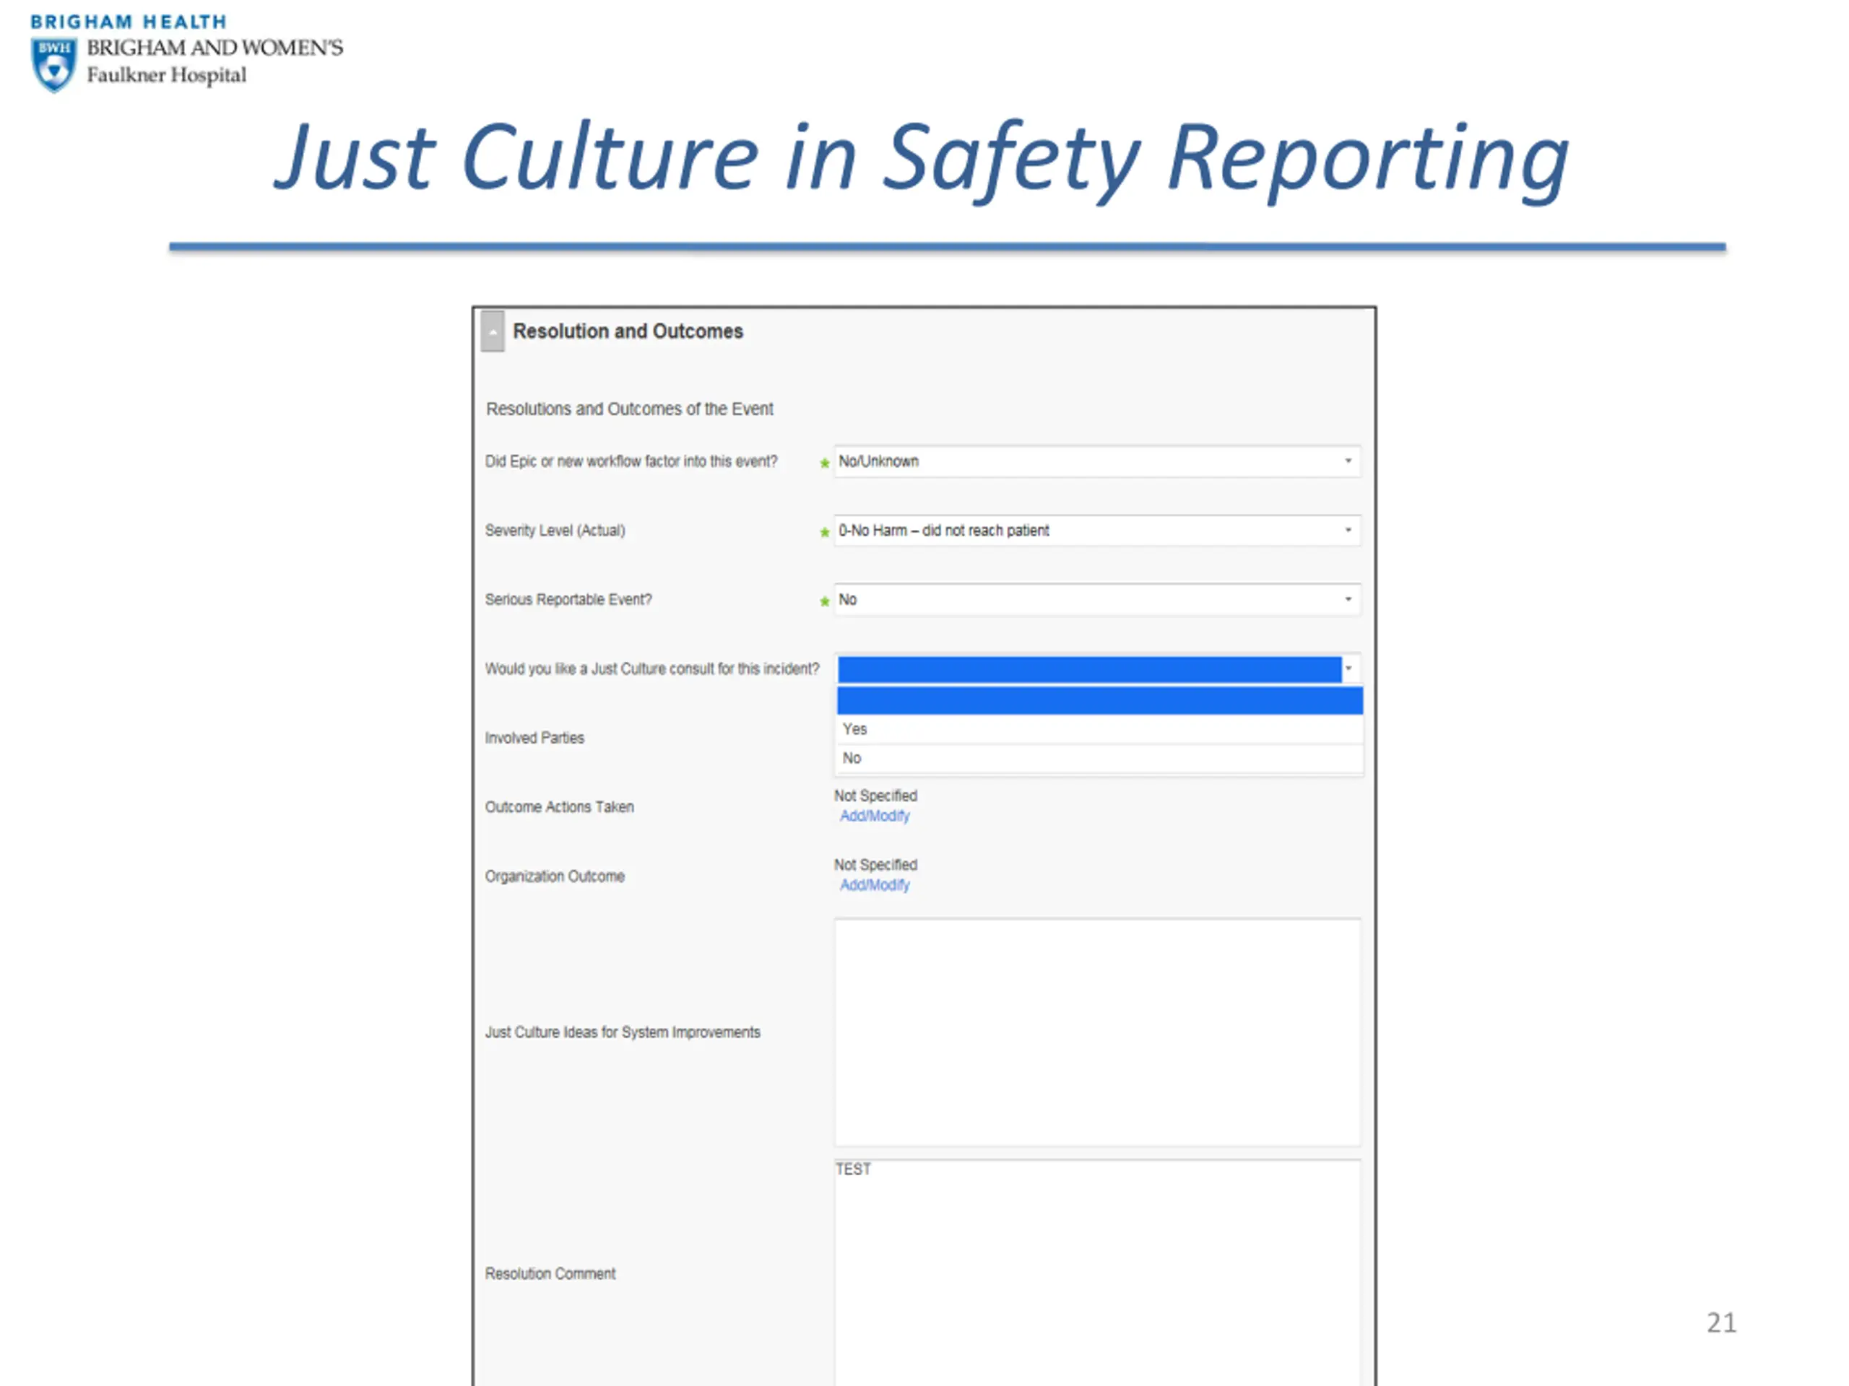1849x1386 pixels.
Task: Click the Serious Reportable Event? label
Action: point(568,600)
